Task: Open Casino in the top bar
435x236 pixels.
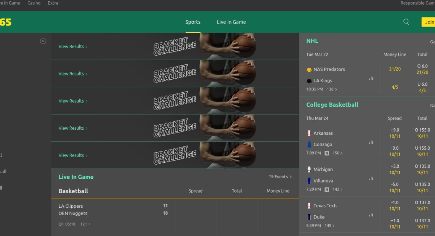Action: click(34, 3)
